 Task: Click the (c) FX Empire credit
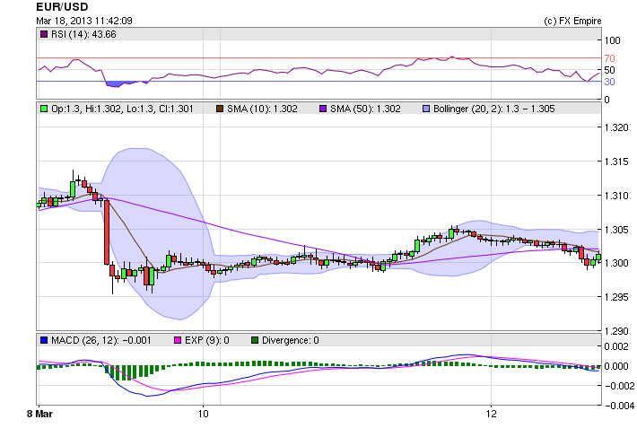[572, 22]
